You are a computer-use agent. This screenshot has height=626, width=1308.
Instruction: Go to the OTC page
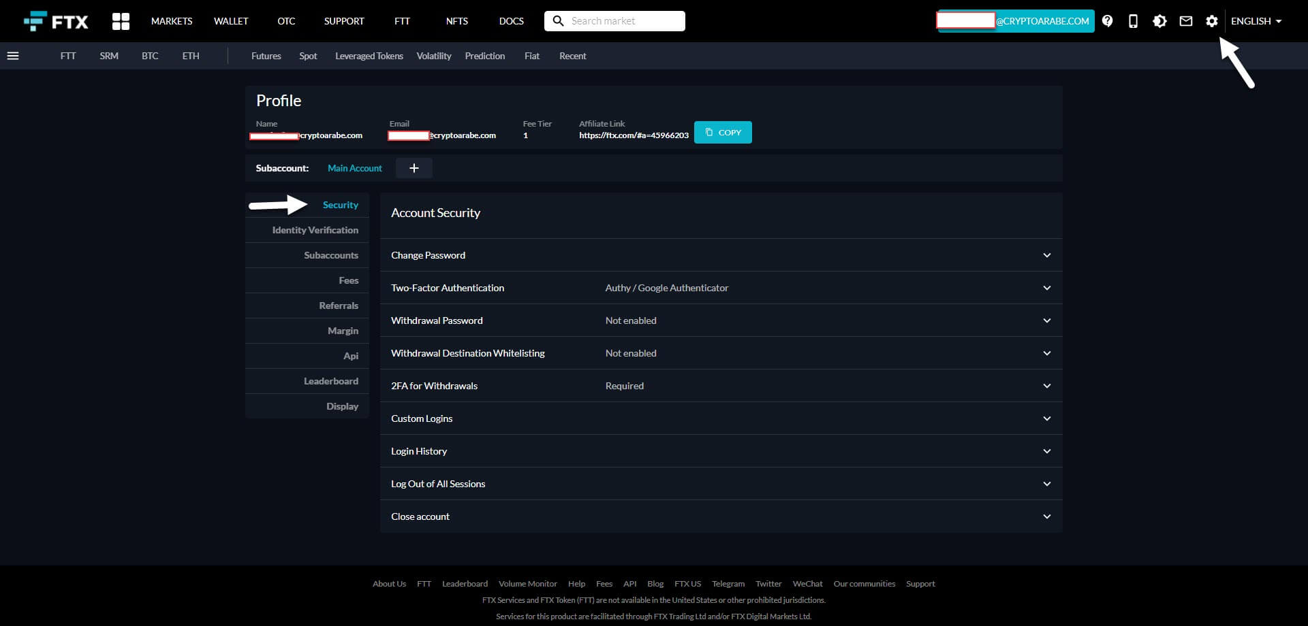(286, 21)
